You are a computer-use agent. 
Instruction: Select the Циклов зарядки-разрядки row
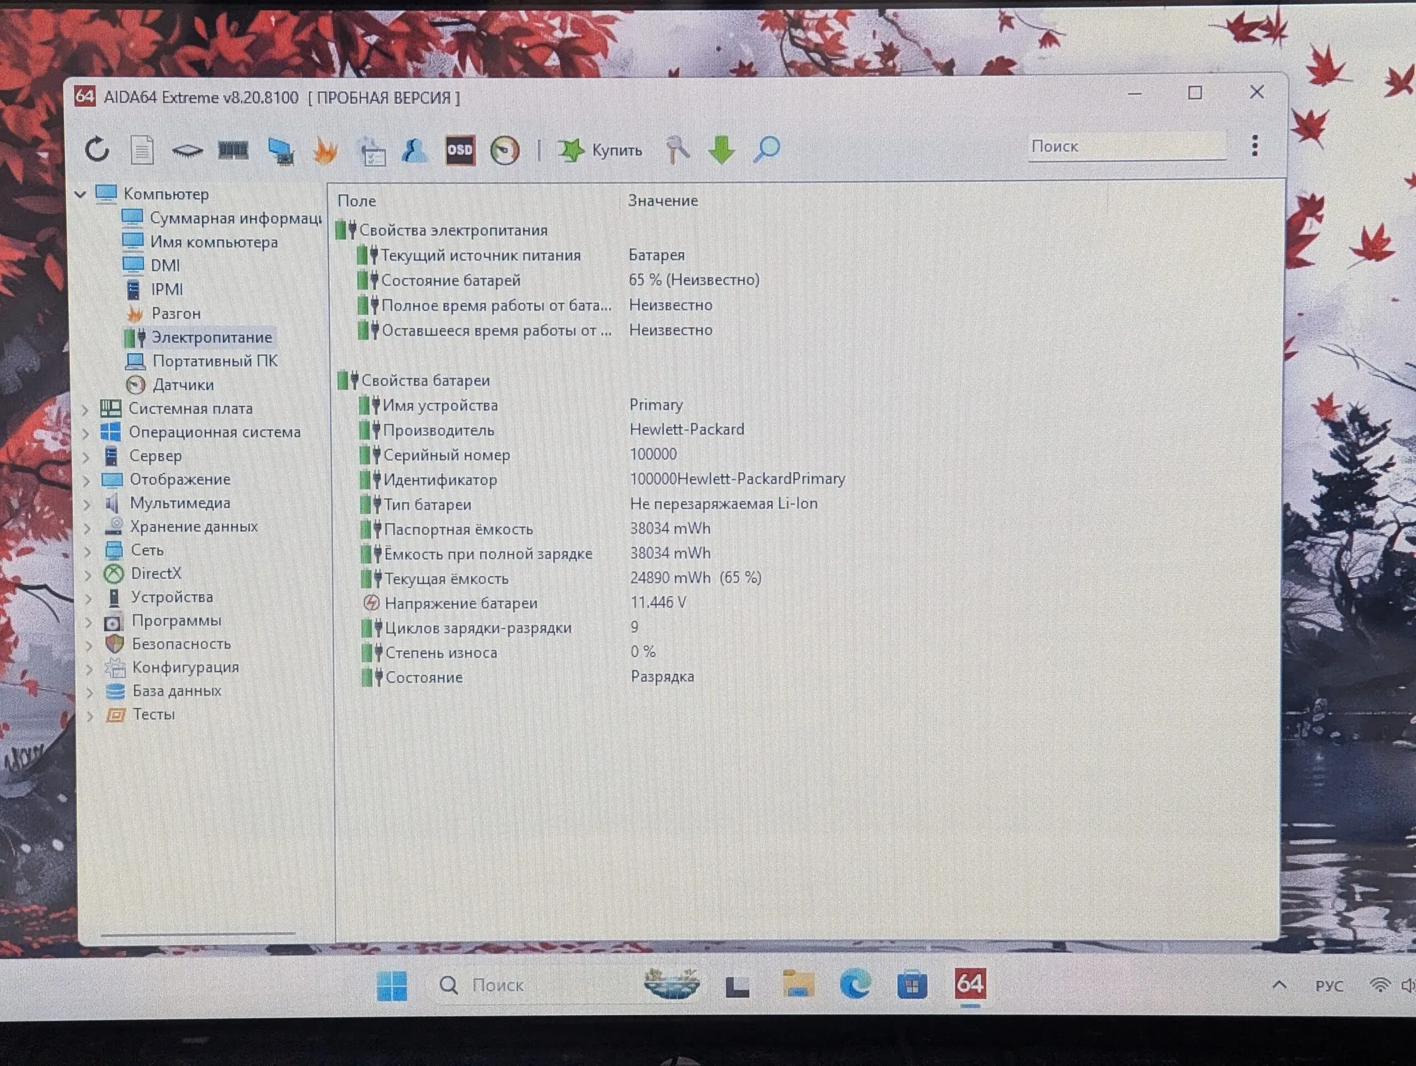pos(501,628)
